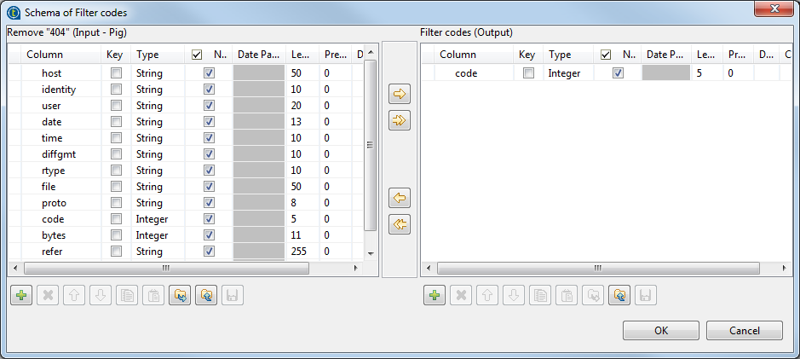Copy selected columns to output with single right arrow
The width and height of the screenshot is (800, 359).
coord(400,94)
